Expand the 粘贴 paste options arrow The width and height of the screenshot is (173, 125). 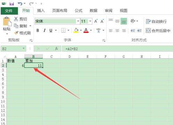click(7, 34)
